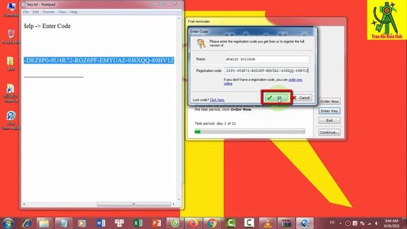The height and width of the screenshot is (229, 407).
Task: Open Microsoft Word from the taskbar
Action: (100, 223)
